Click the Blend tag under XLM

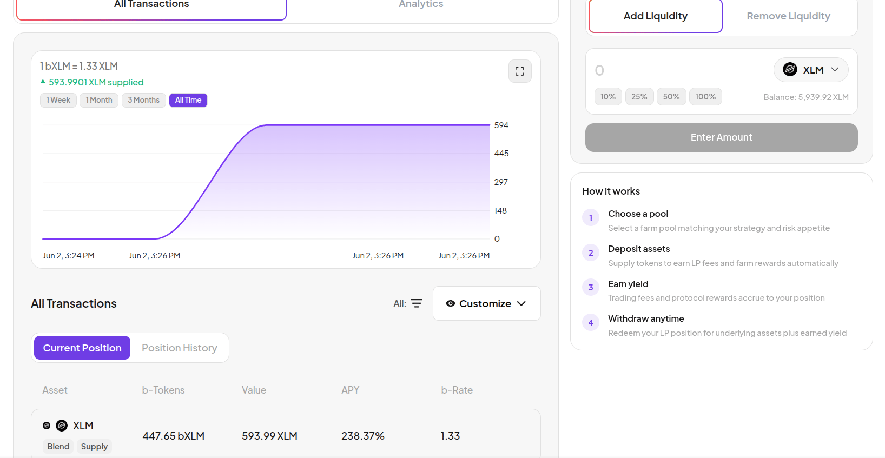click(58, 446)
